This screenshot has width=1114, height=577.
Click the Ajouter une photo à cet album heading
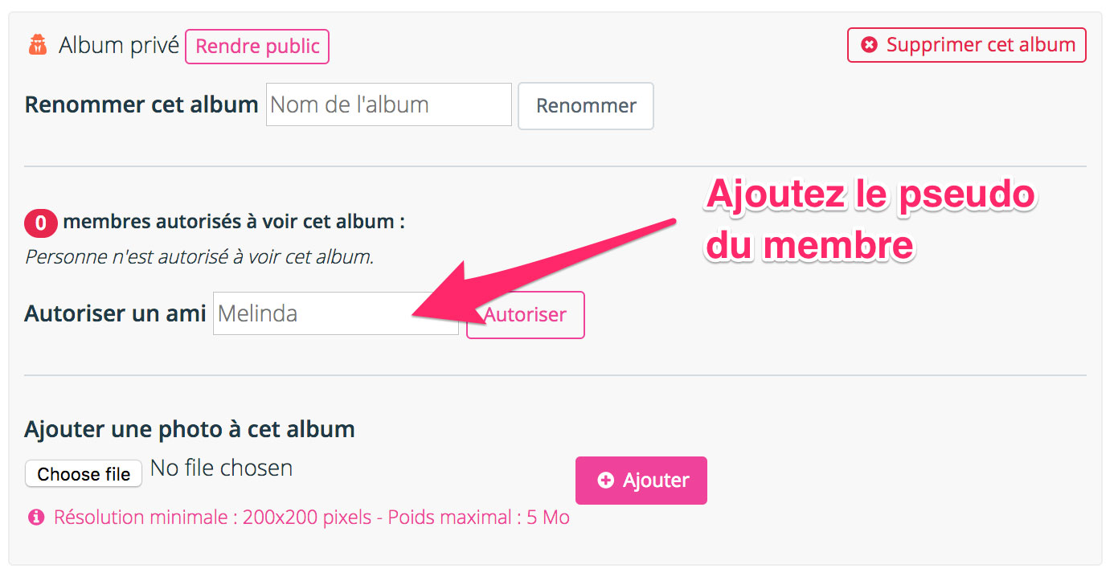coord(190,429)
